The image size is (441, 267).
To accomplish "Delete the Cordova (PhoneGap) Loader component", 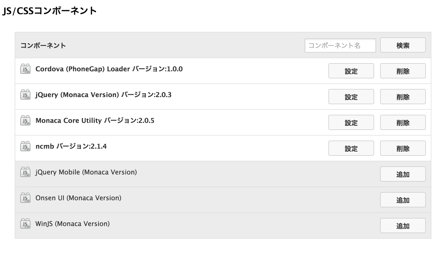I will (402, 71).
